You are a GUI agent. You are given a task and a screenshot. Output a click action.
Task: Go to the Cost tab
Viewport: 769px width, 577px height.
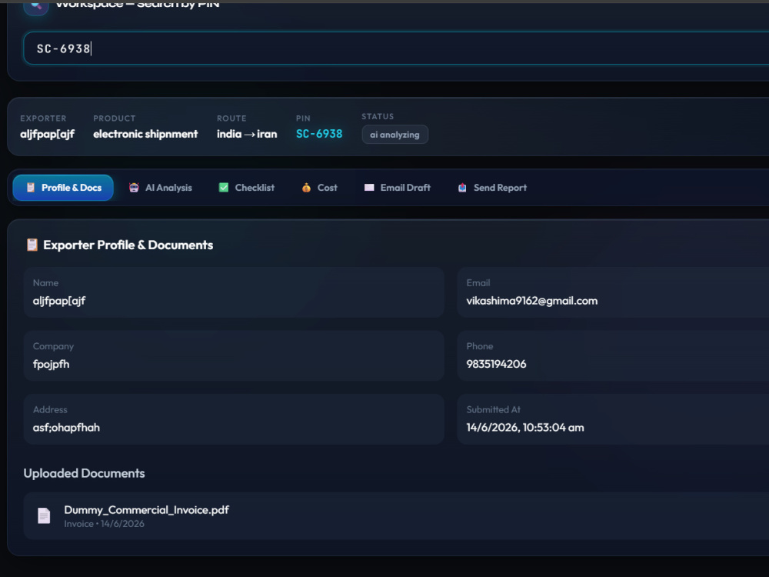pyautogui.click(x=320, y=188)
